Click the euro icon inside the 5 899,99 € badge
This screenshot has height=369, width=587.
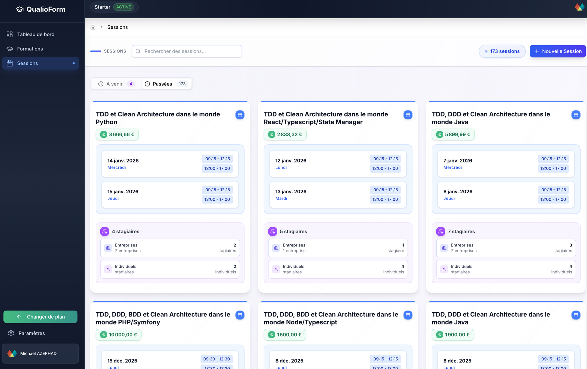(439, 134)
